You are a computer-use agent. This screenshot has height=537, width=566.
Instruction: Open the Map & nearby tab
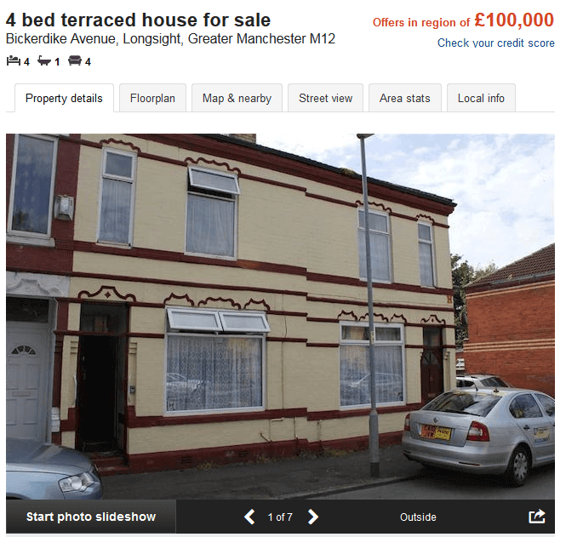point(237,98)
